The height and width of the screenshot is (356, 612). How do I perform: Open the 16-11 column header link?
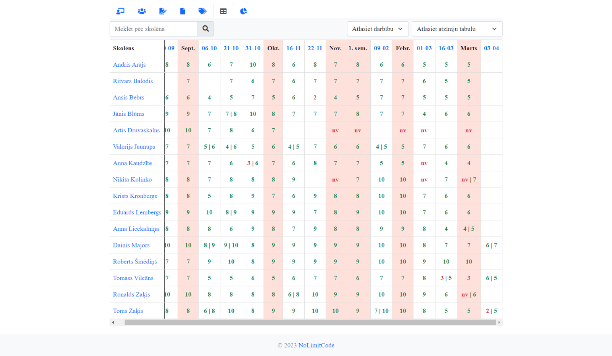click(293, 48)
